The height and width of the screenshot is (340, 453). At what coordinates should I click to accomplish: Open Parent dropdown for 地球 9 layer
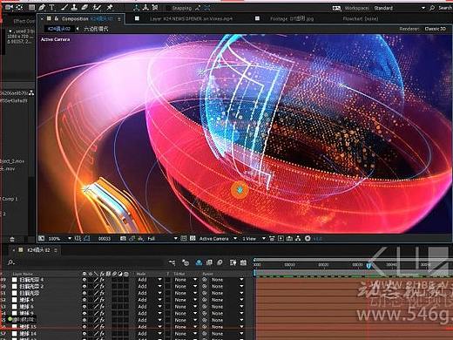[x=227, y=313]
